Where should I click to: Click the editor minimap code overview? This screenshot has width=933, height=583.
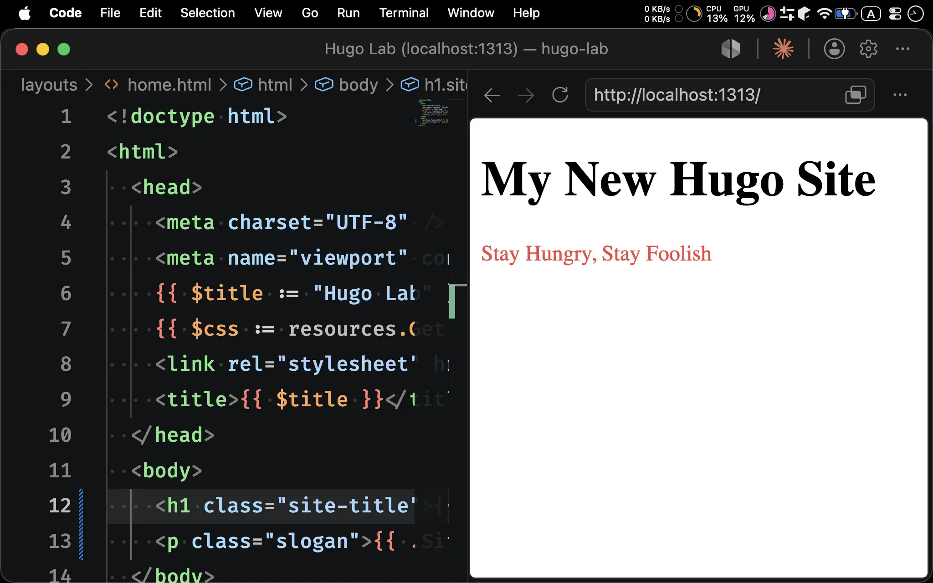coord(432,112)
